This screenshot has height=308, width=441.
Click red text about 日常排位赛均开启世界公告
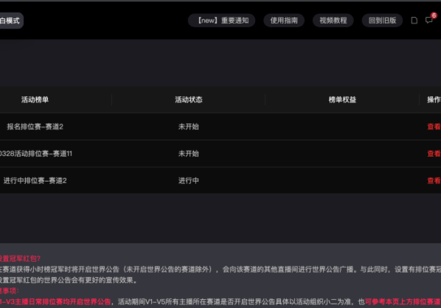point(55,301)
